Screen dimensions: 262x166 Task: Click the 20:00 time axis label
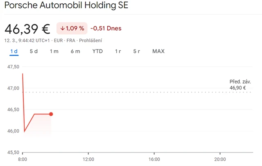point(219,159)
